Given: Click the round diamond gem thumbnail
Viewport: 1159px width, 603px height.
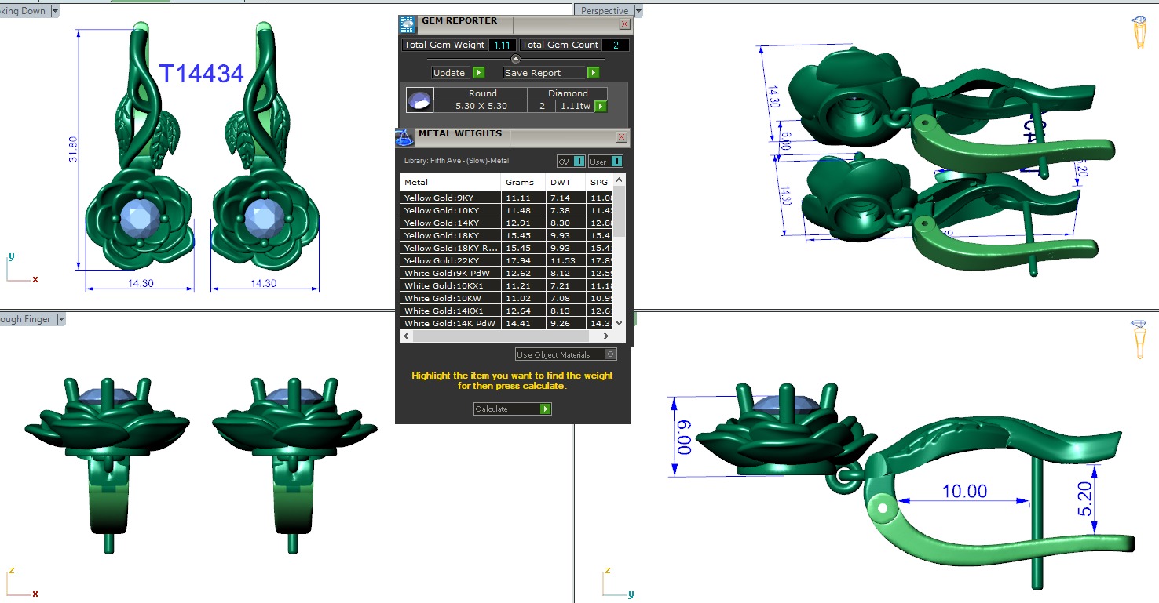Looking at the screenshot, I should point(419,100).
